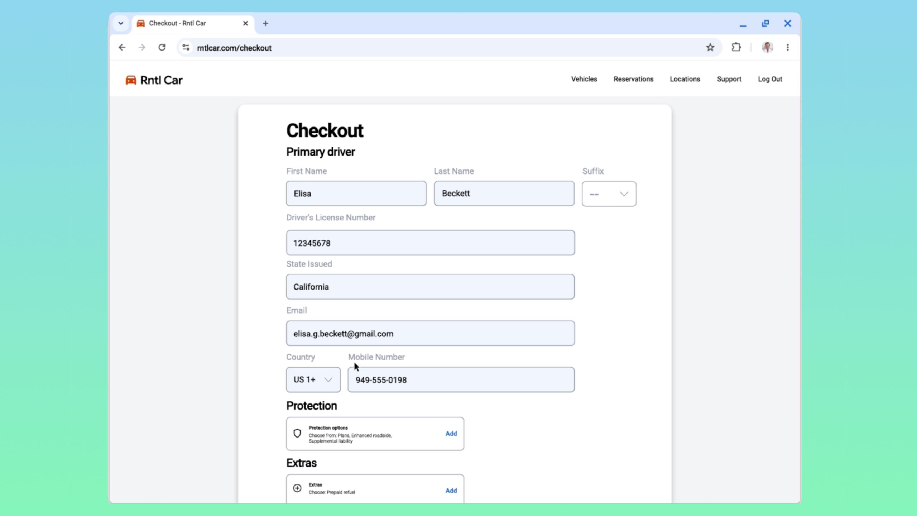
Task: Select Reservations in the navigation bar
Action: pos(633,79)
